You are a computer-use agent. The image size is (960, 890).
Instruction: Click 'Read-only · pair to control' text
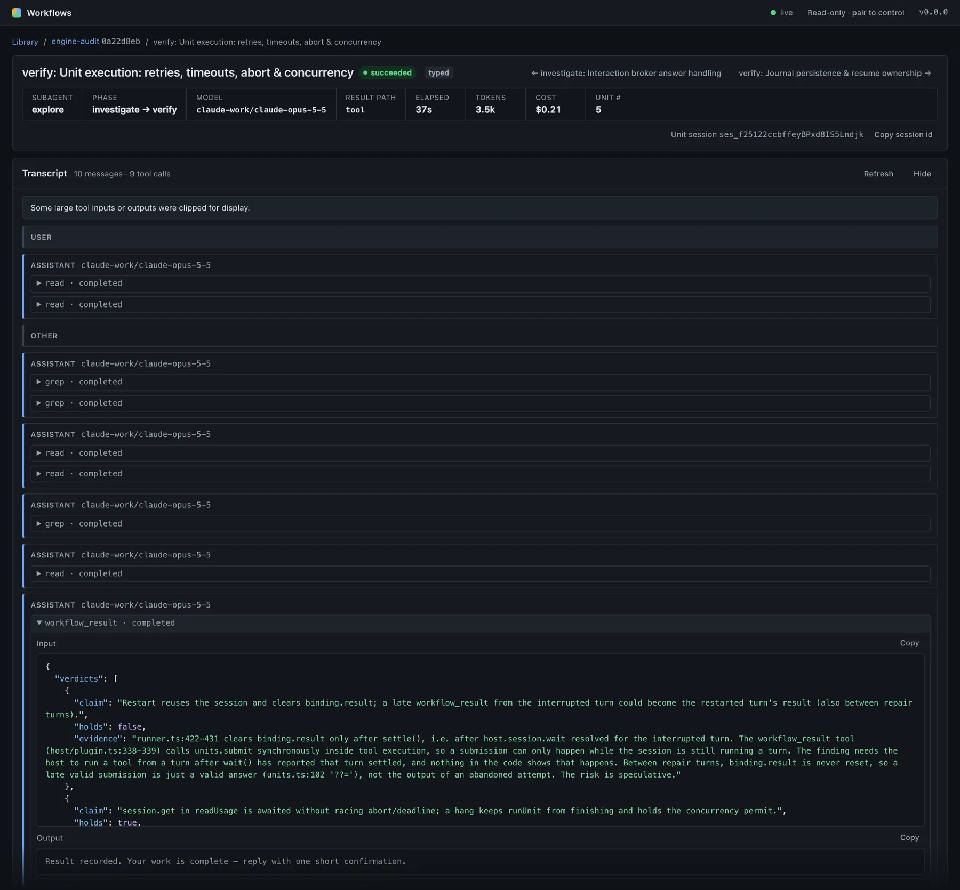(x=855, y=13)
